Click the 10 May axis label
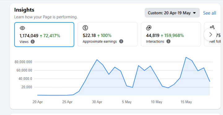223x115 pixels. tap(156, 102)
